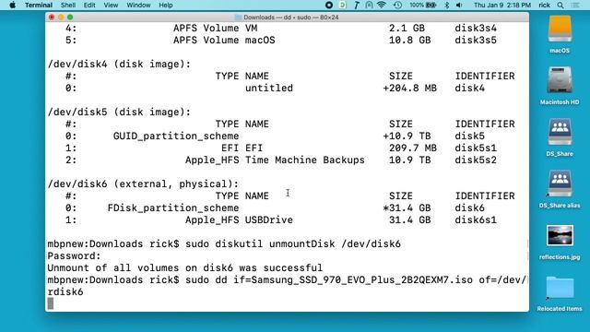Minimize the Terminal window
The width and height of the screenshot is (590, 332).
[x=61, y=18]
